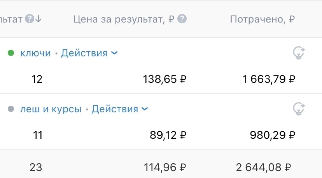
Task: Open the help icon beside the Результат column
Action: tap(30, 19)
